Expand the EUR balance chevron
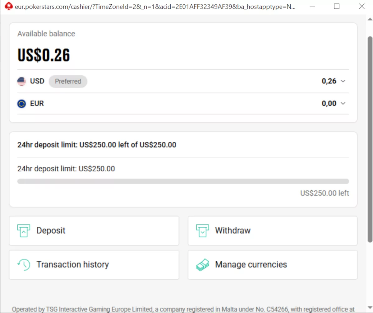Image resolution: width=373 pixels, height=313 pixels. pyautogui.click(x=343, y=104)
